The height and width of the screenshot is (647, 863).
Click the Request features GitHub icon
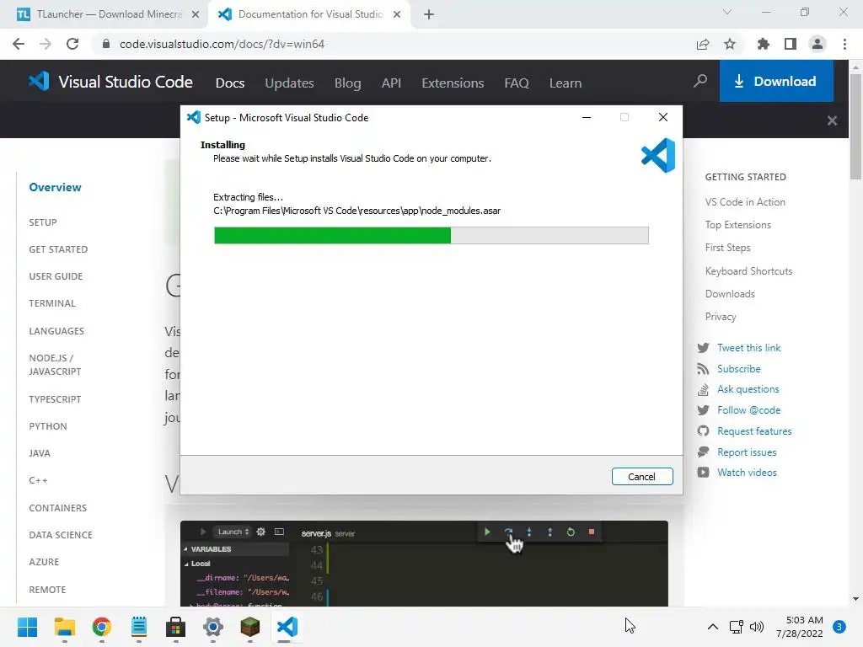pyautogui.click(x=703, y=430)
